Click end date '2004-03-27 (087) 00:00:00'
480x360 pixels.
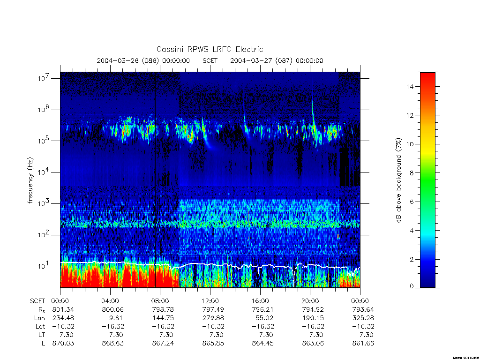277,60
